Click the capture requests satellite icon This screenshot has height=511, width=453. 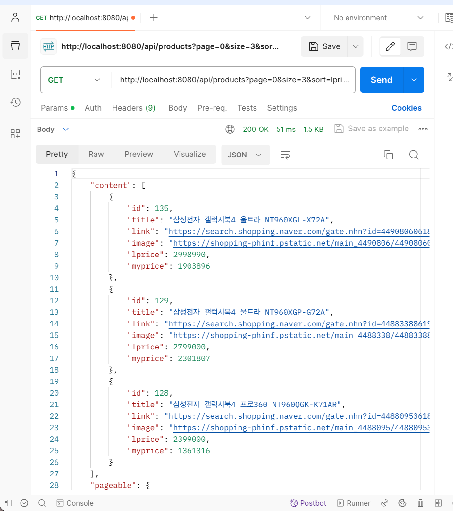[x=385, y=503]
